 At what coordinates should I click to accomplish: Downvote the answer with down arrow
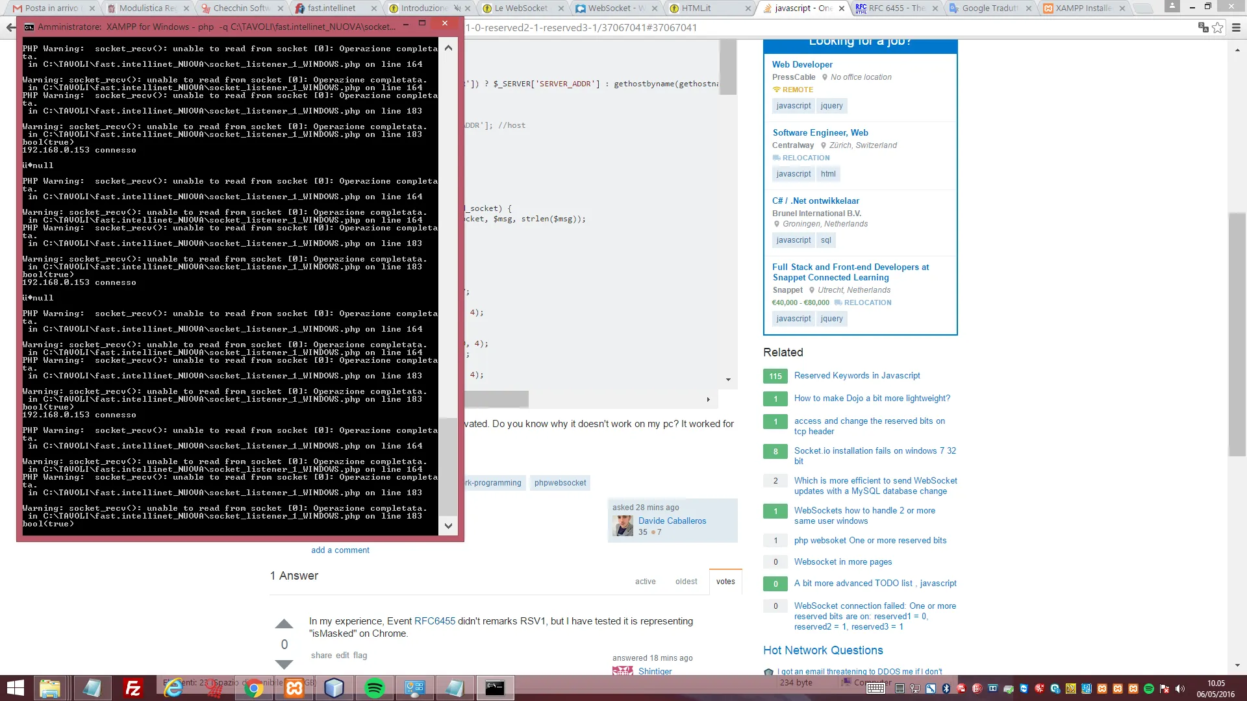coord(284,664)
